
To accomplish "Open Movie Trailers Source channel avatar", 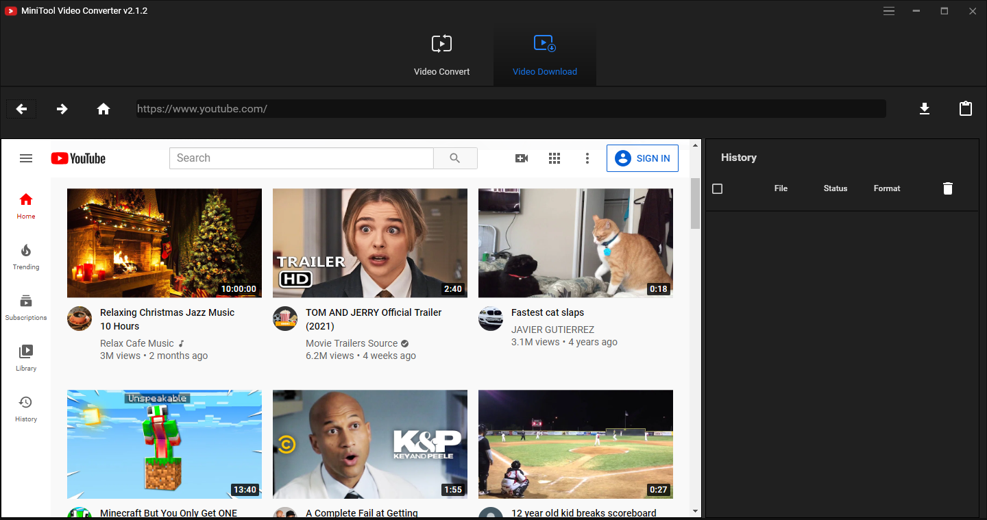I will pyautogui.click(x=285, y=319).
